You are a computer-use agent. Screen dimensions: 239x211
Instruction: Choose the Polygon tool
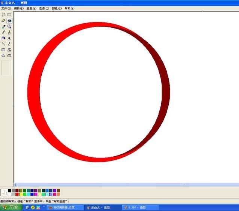tap(9, 49)
